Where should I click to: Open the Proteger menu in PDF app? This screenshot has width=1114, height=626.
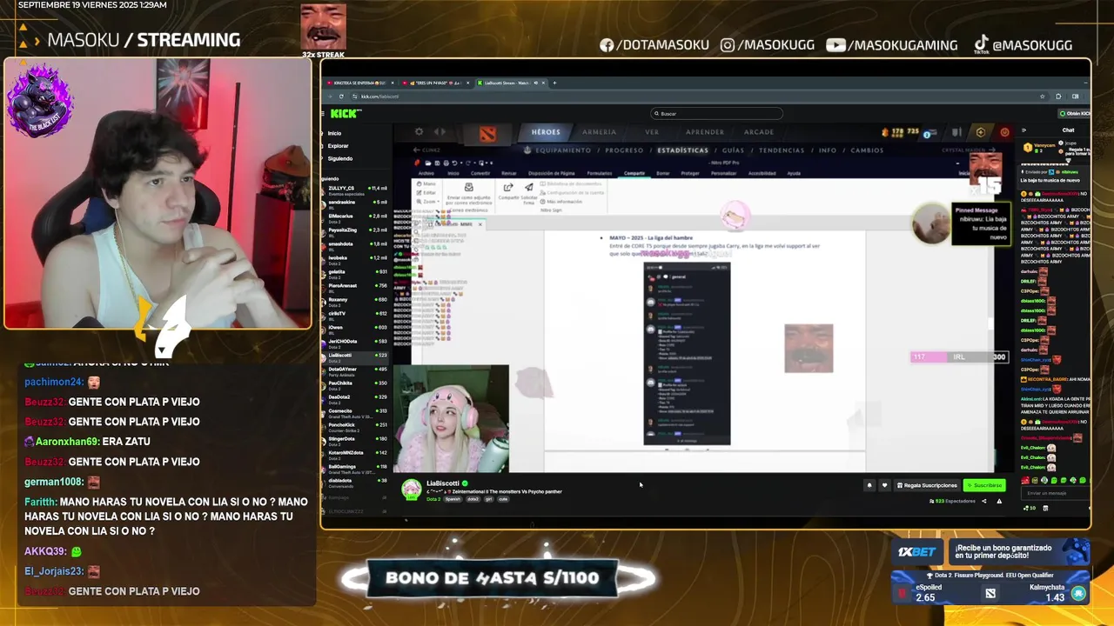coord(690,173)
